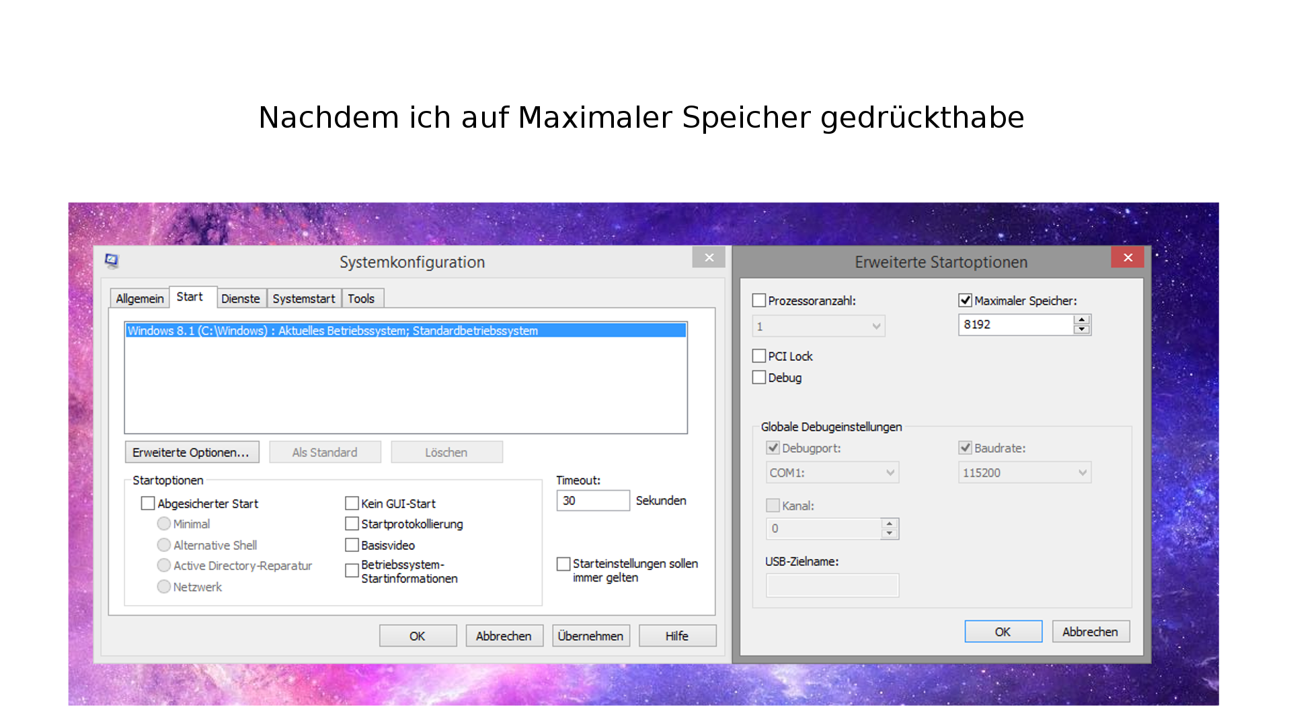
Task: Toggle the Debugport checkbox
Action: click(x=773, y=448)
